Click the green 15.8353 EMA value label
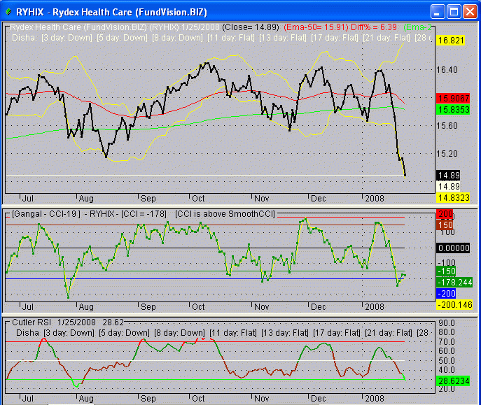 coord(454,109)
